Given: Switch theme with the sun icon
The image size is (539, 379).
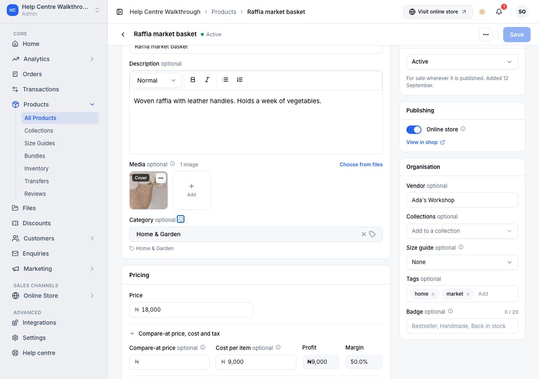Looking at the screenshot, I should coord(482,12).
